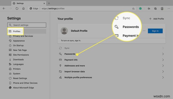
Task: Open Addresses and more row
Action: 112,66
